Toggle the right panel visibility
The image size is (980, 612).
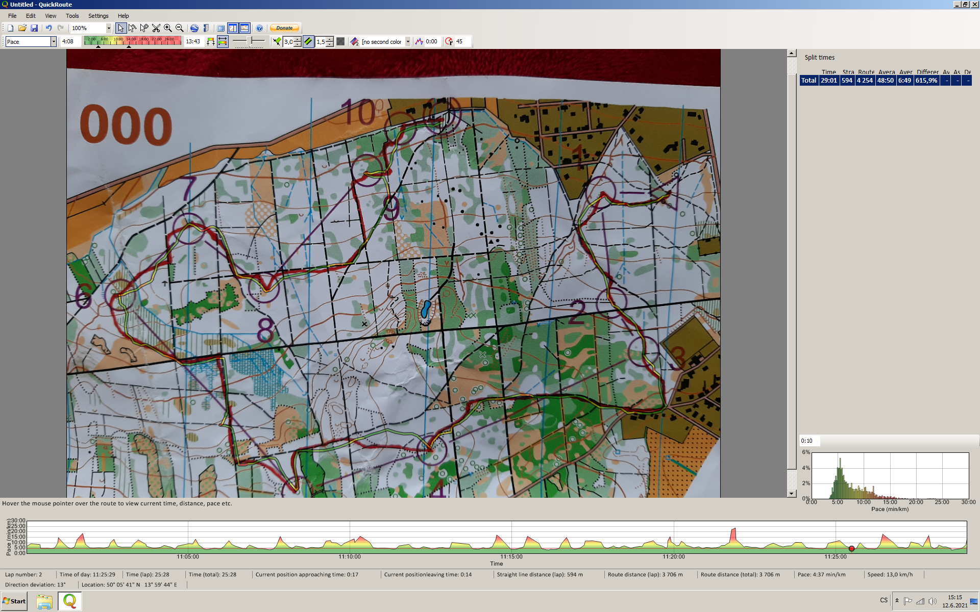coord(233,28)
